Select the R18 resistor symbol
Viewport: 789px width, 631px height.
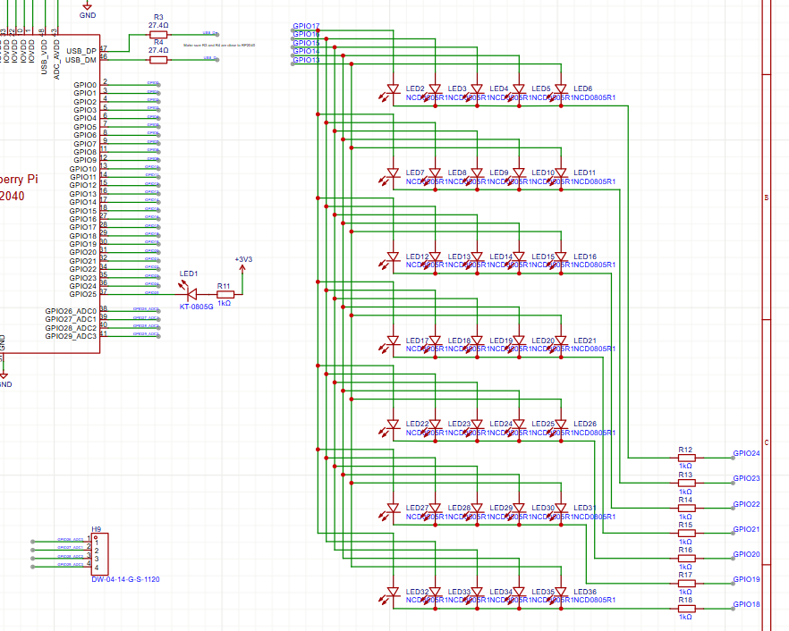685,608
